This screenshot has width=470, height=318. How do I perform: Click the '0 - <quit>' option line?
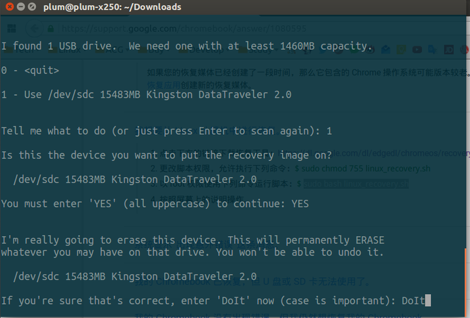(x=30, y=71)
